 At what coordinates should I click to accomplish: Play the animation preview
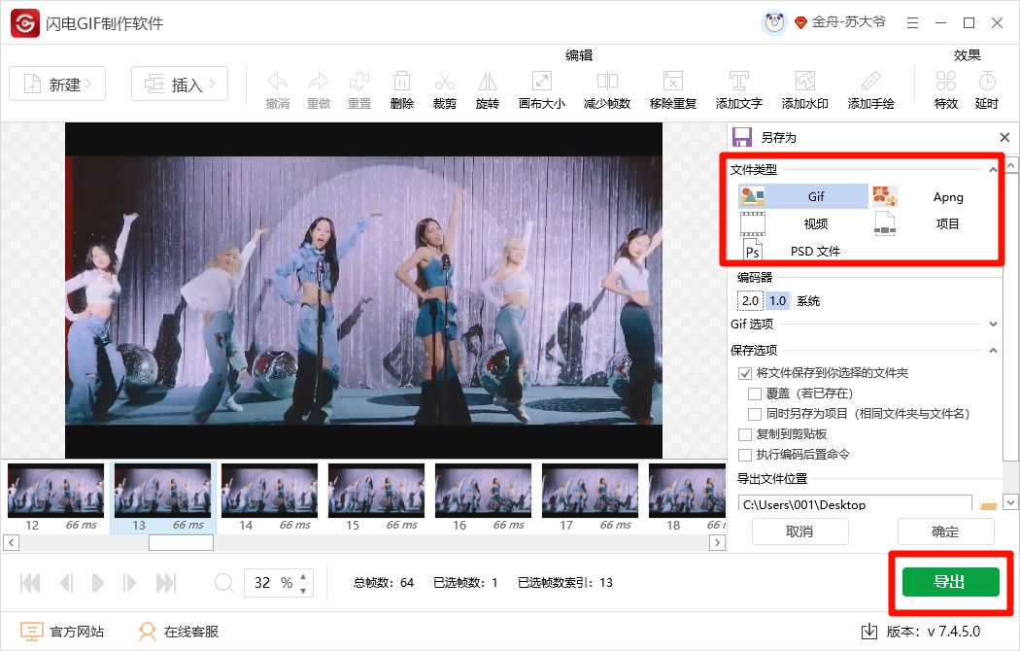pyautogui.click(x=97, y=583)
